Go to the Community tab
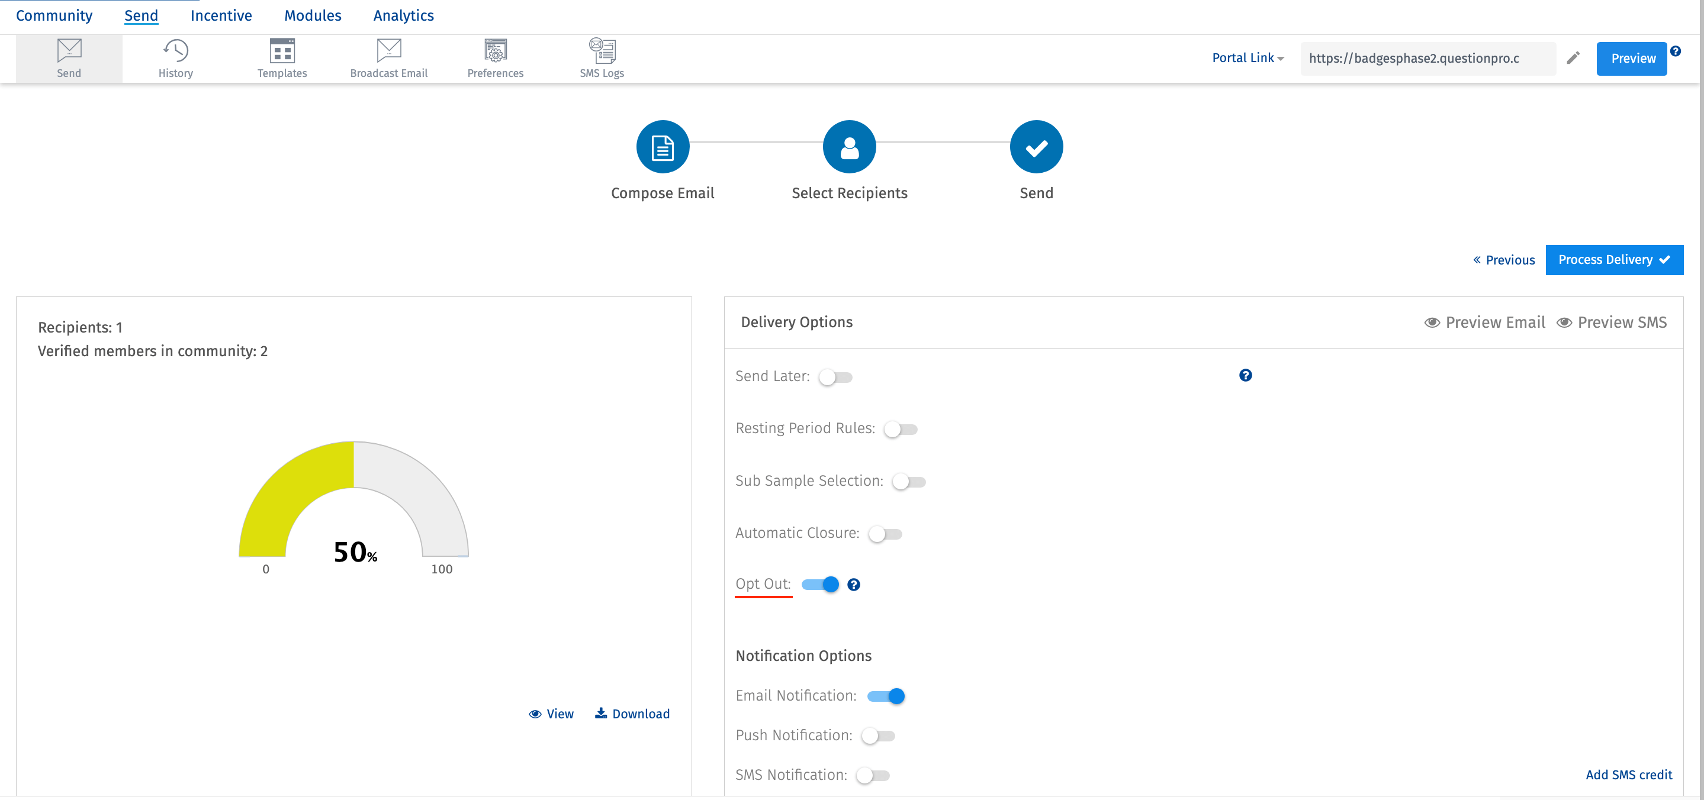The height and width of the screenshot is (800, 1704). coord(53,15)
